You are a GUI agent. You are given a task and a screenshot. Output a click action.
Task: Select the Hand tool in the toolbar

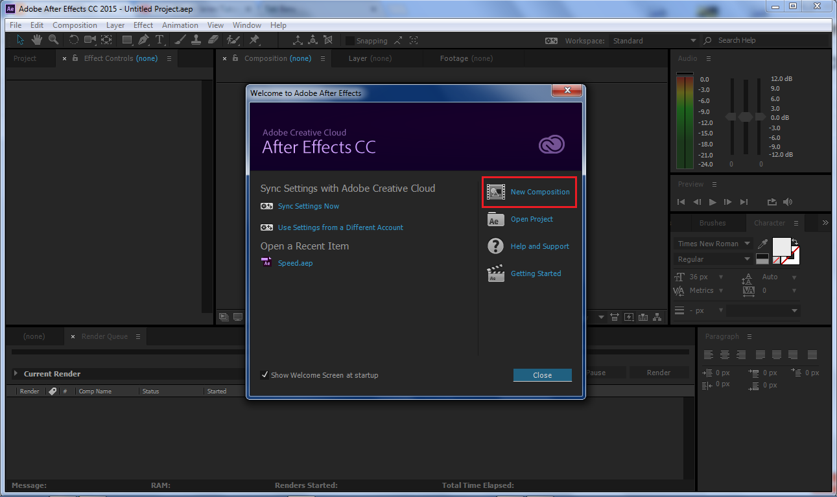click(x=37, y=40)
